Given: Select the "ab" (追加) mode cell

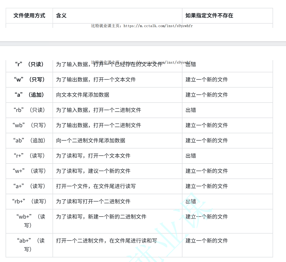Looking at the screenshot, I should 29,140.
